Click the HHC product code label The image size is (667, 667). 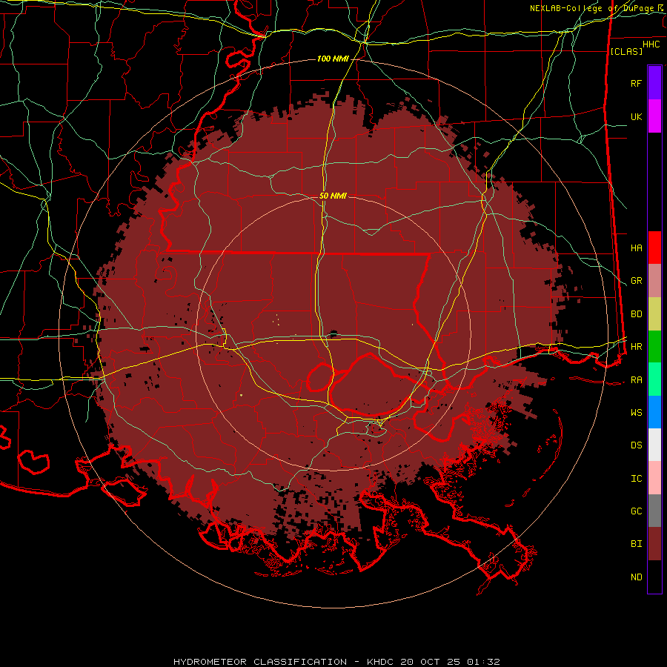(x=651, y=44)
